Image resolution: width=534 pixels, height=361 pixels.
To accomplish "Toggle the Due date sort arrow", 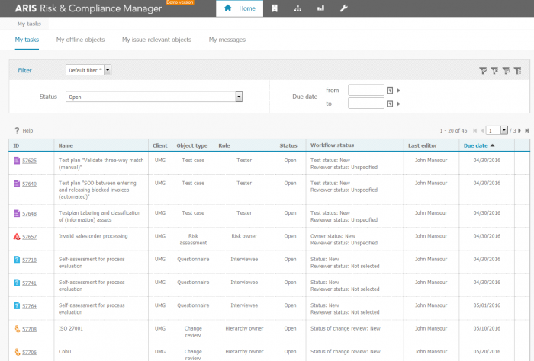I will 492,145.
